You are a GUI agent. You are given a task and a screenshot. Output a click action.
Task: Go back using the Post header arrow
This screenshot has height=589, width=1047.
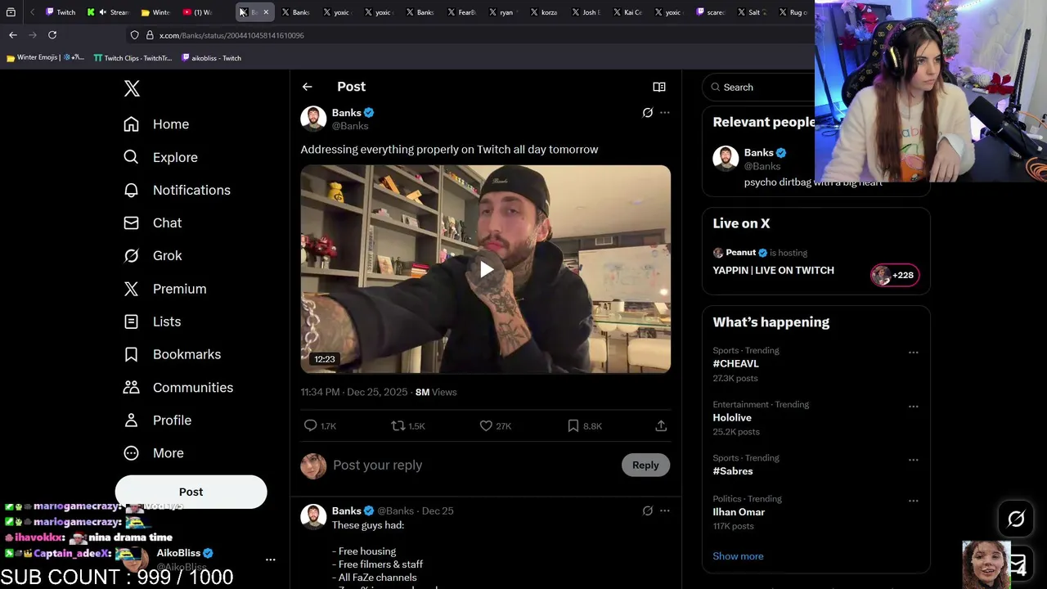click(307, 87)
